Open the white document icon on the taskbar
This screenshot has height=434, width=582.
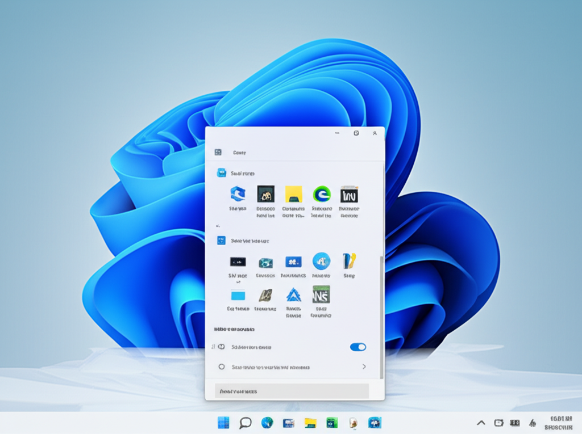point(353,423)
